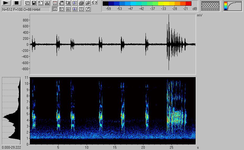
Task: Click the open folder icon
Action: click(x=88, y=3)
